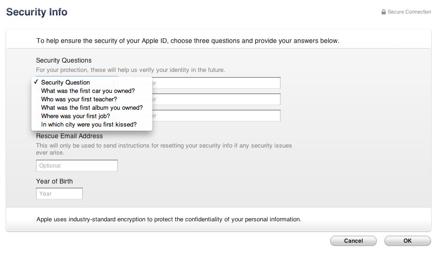Viewport: 440px width, 254px height.
Task: Choose 'Who was your first teacher?' option
Action: 92,99
